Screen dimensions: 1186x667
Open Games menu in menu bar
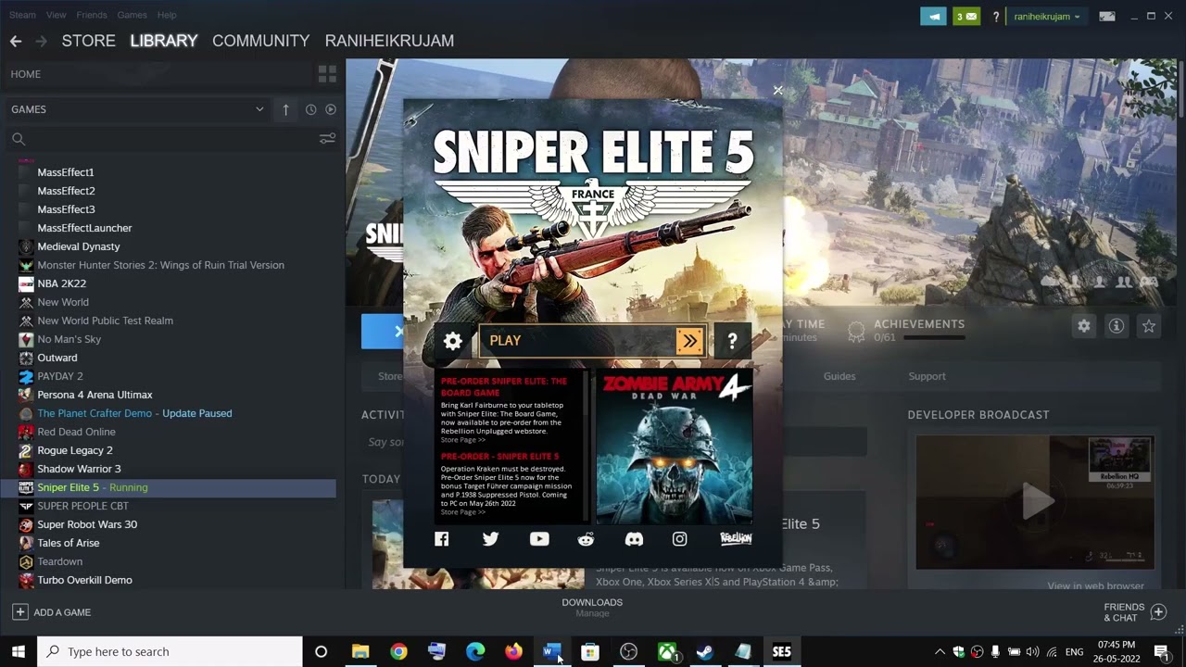point(132,15)
